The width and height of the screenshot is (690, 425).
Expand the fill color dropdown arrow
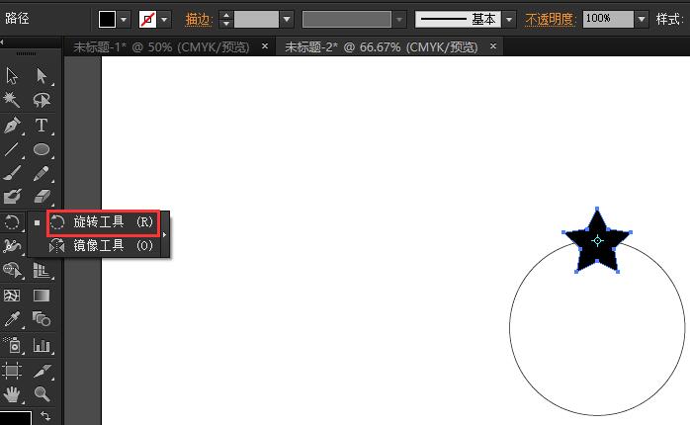tap(125, 19)
